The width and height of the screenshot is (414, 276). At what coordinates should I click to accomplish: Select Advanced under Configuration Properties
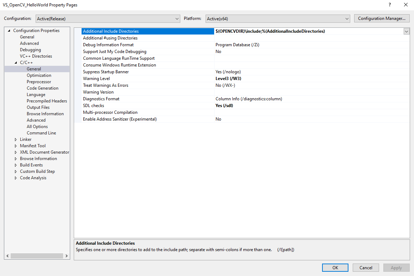(29, 43)
